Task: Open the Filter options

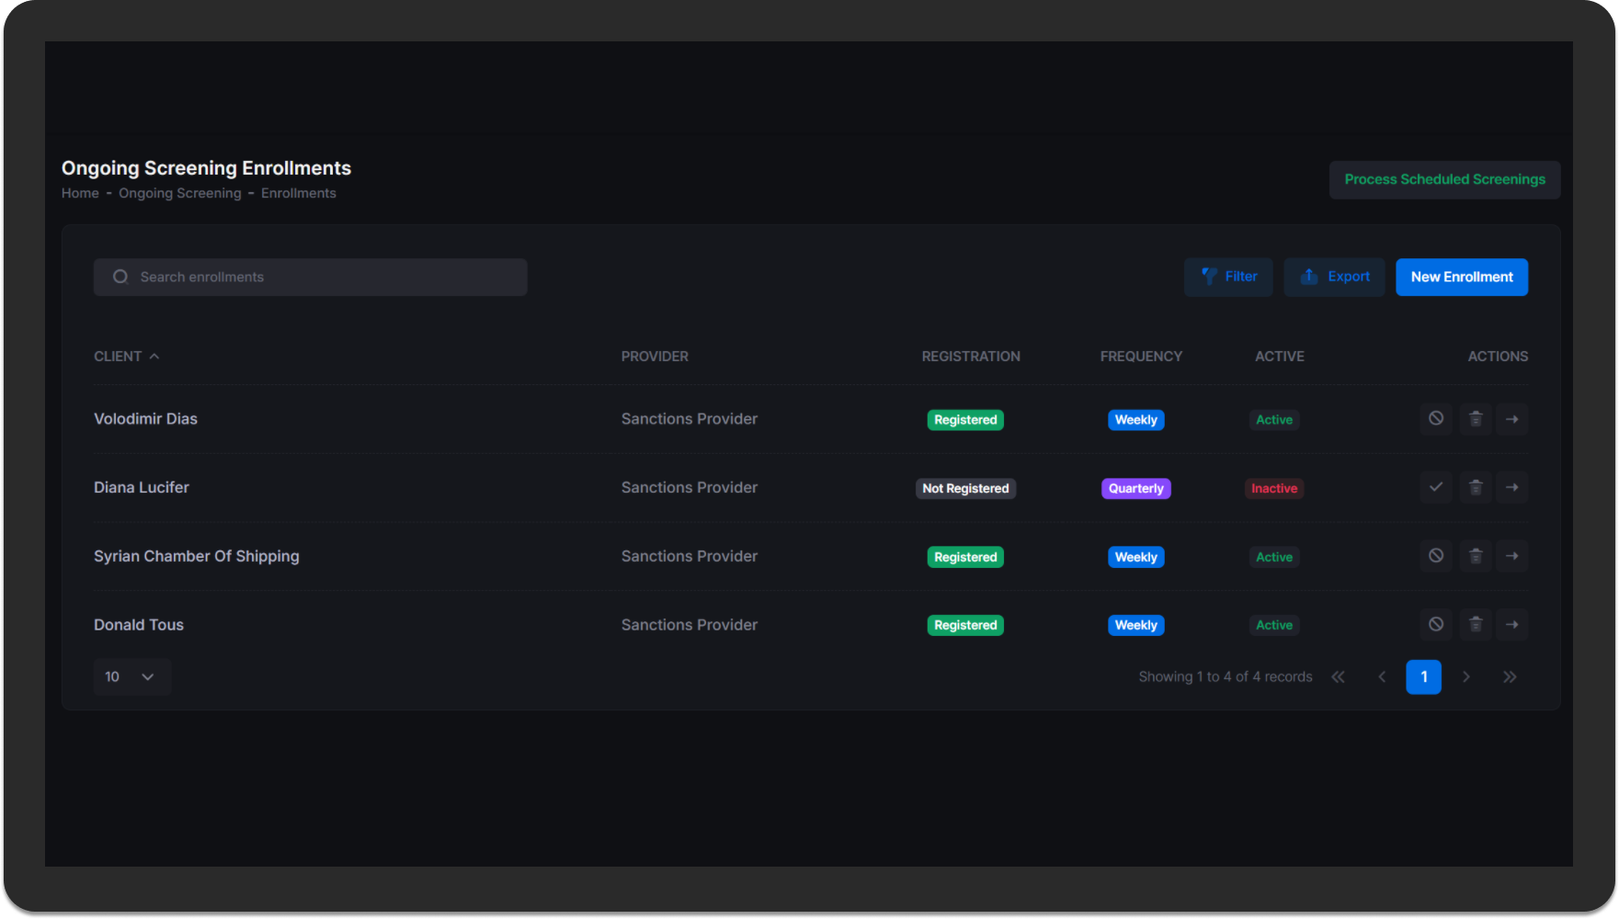Action: click(x=1227, y=277)
